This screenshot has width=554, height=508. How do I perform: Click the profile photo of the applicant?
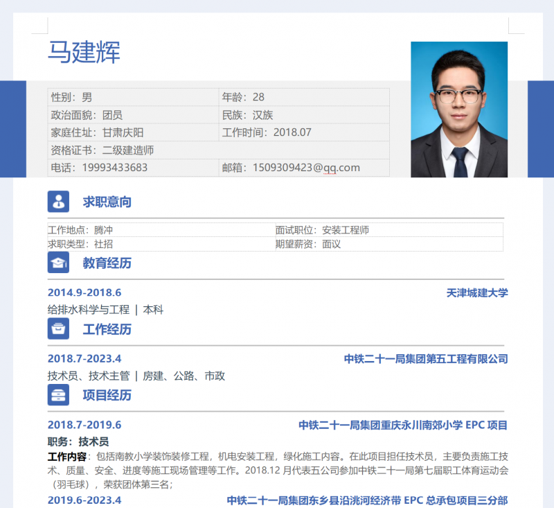[458, 109]
